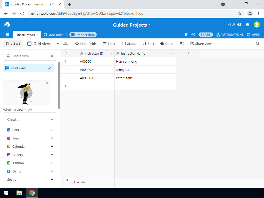Open the row height icon

pyautogui.click(x=182, y=44)
